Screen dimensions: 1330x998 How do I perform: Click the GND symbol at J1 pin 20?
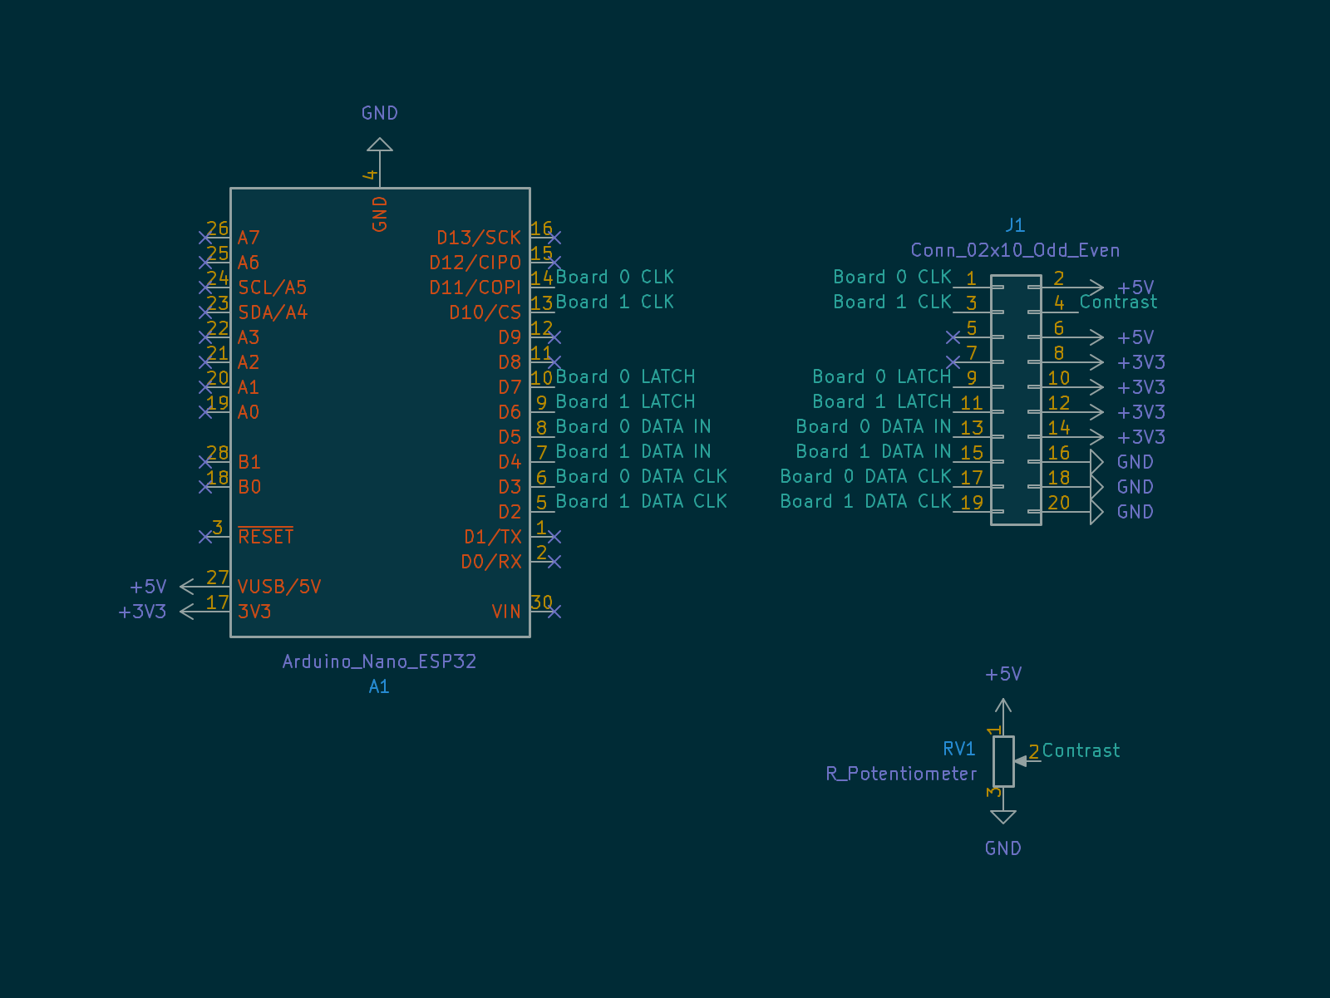[x=1096, y=512]
